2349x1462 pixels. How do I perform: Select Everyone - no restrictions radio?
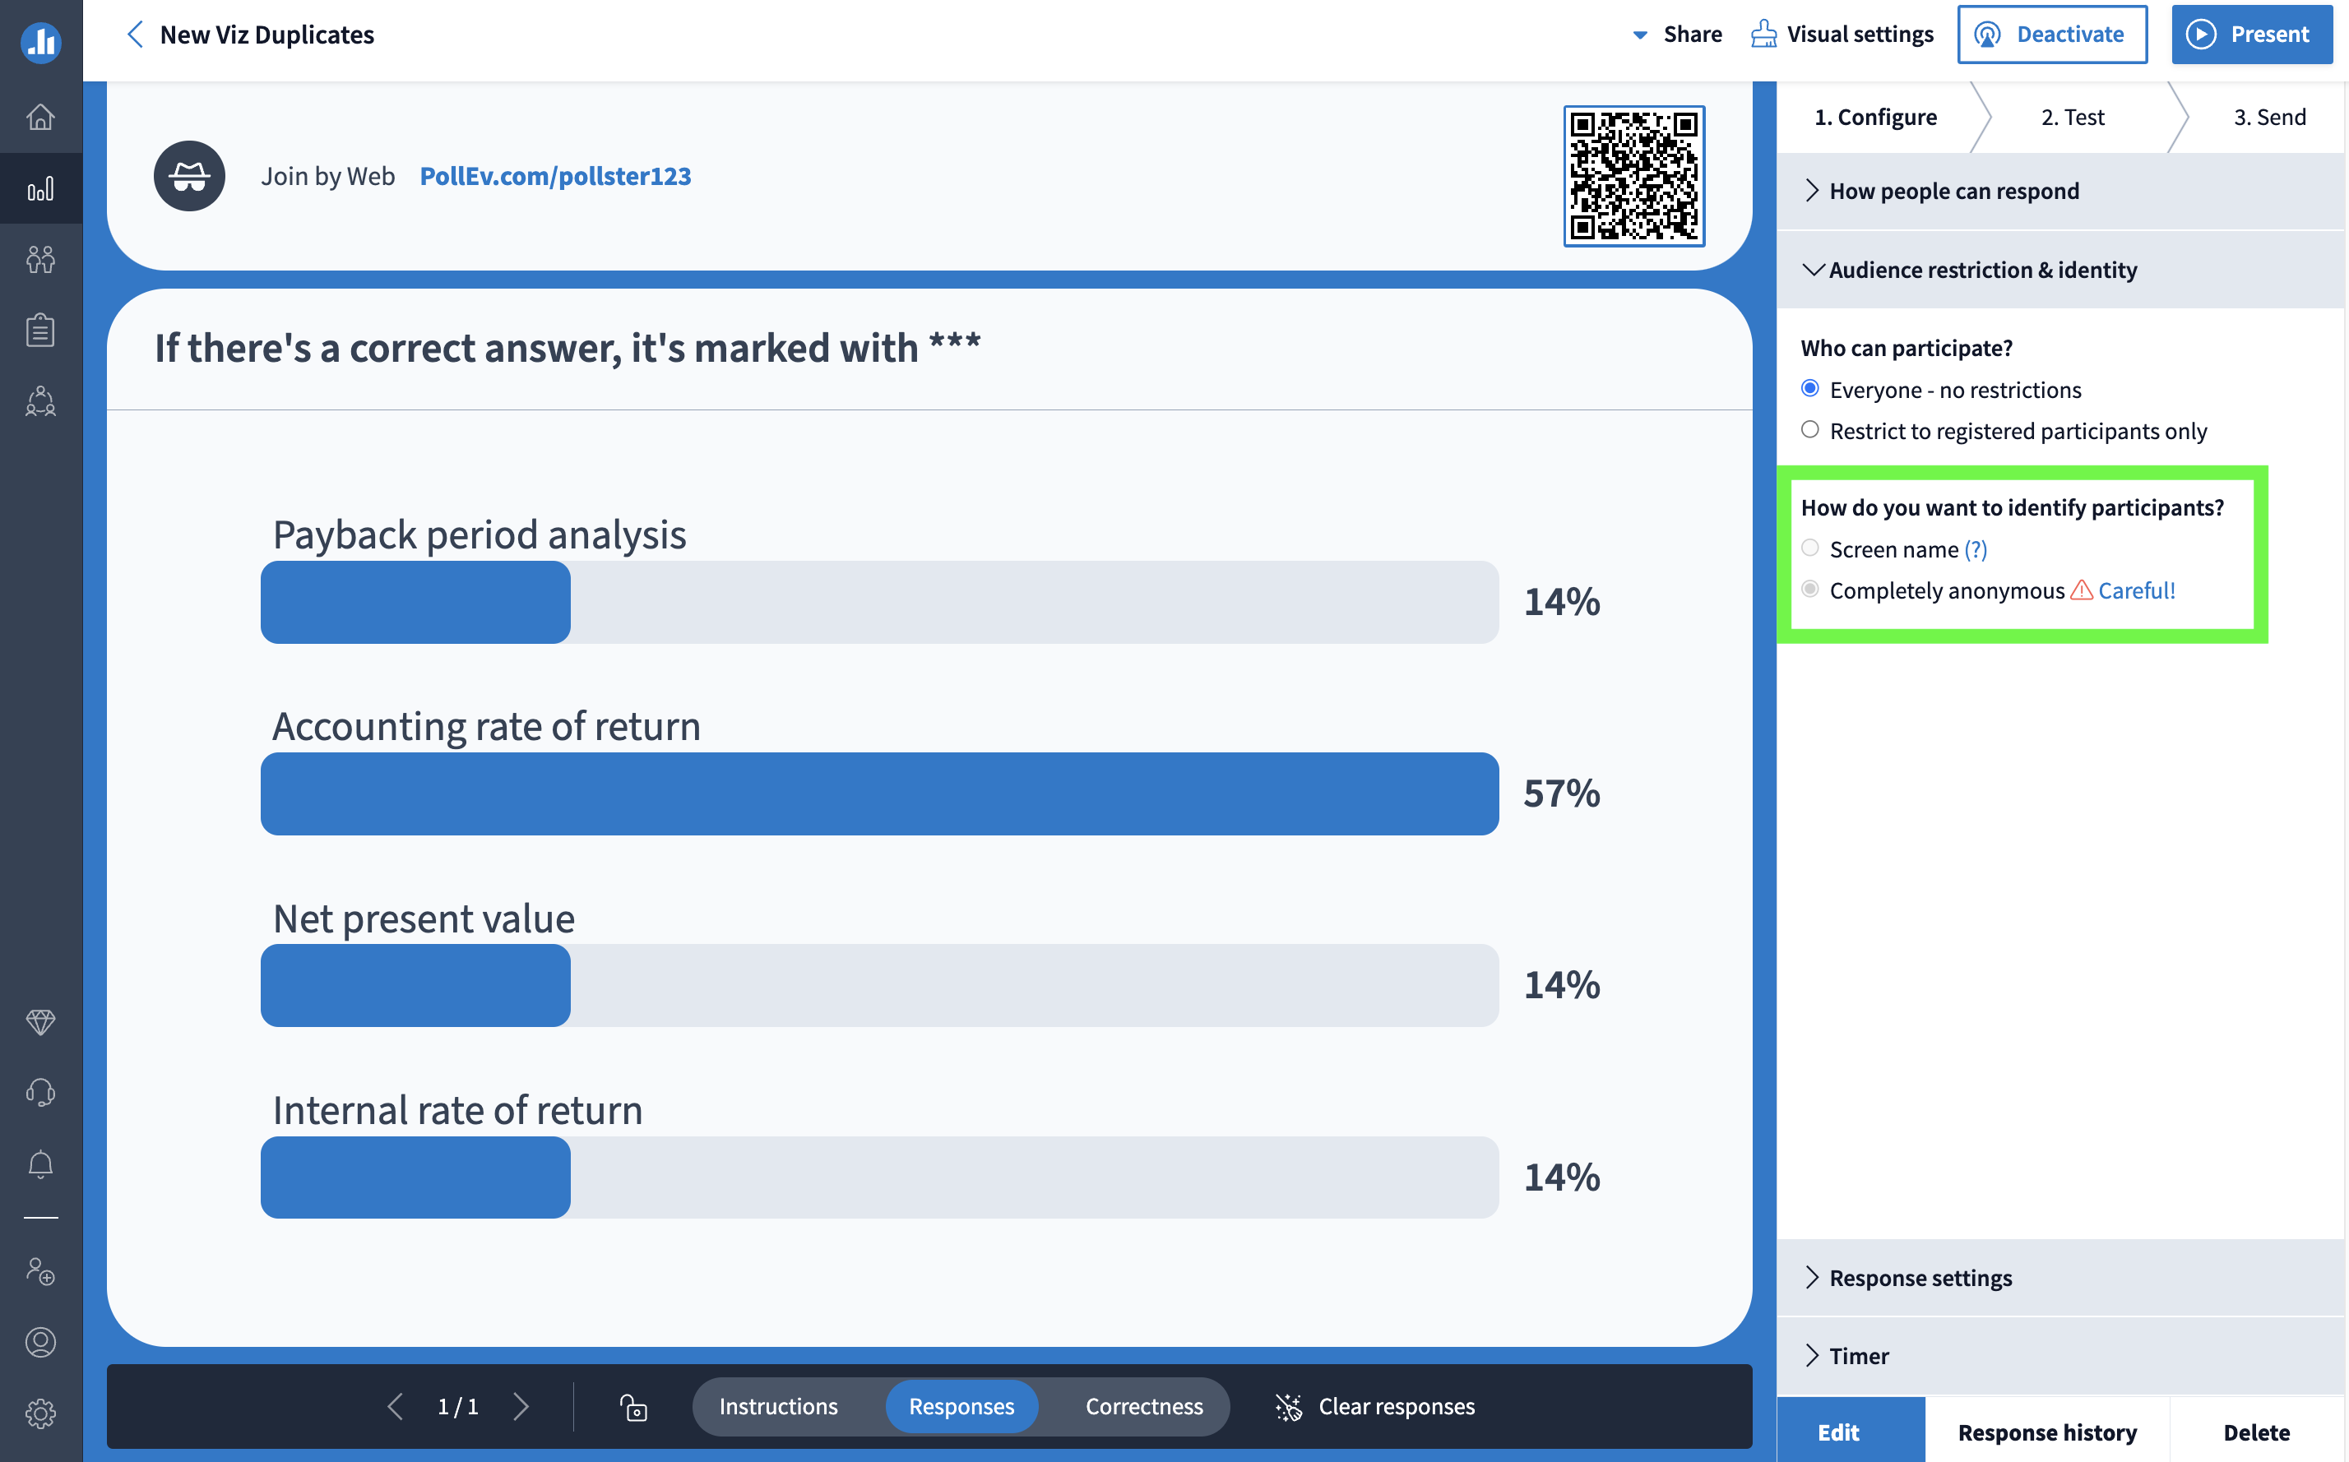coord(1810,389)
